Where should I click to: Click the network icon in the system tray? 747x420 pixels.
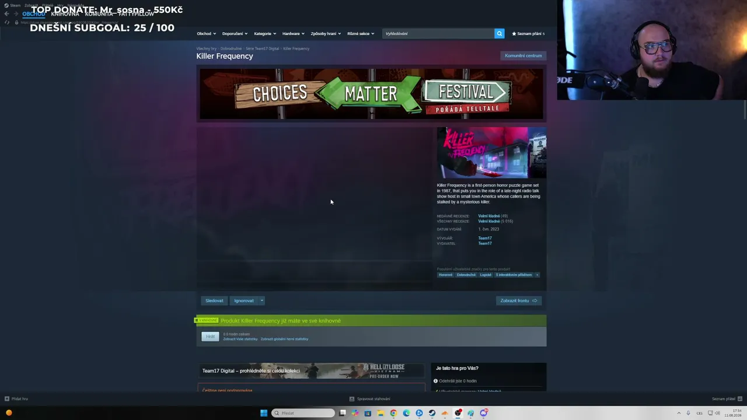(710, 413)
